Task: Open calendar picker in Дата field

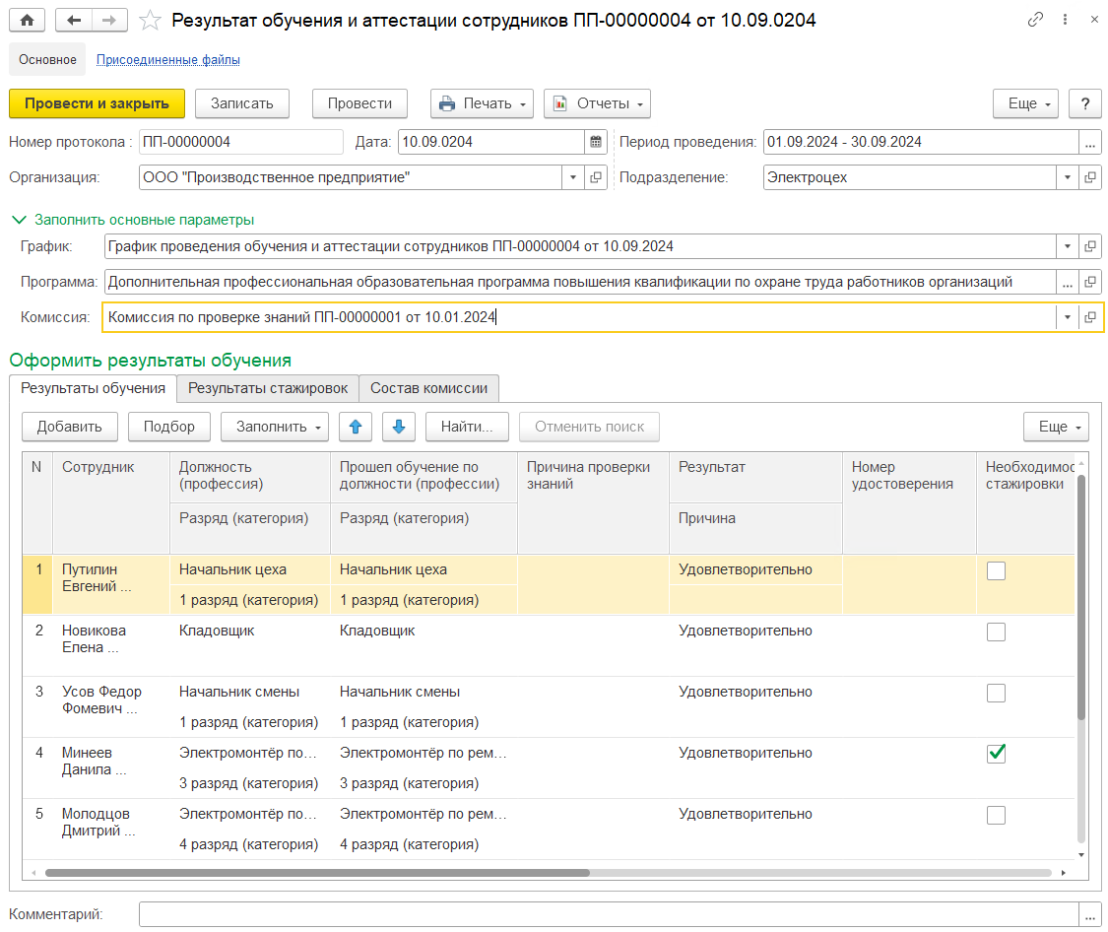Action: [596, 142]
